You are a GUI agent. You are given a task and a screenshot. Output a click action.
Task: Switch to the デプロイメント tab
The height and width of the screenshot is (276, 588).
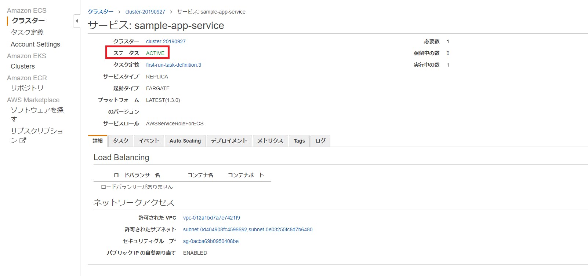coord(229,141)
